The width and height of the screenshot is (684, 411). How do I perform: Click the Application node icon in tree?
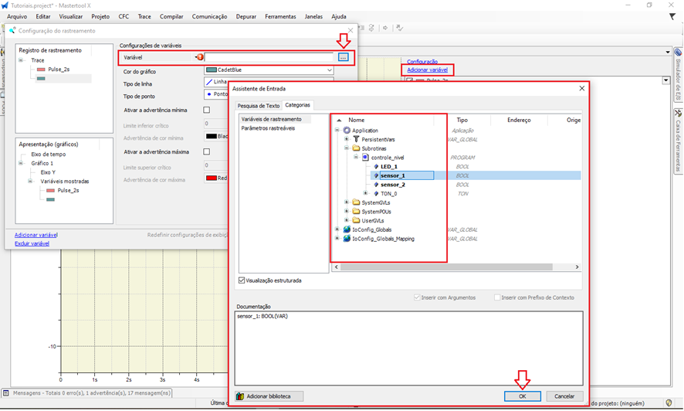(347, 131)
